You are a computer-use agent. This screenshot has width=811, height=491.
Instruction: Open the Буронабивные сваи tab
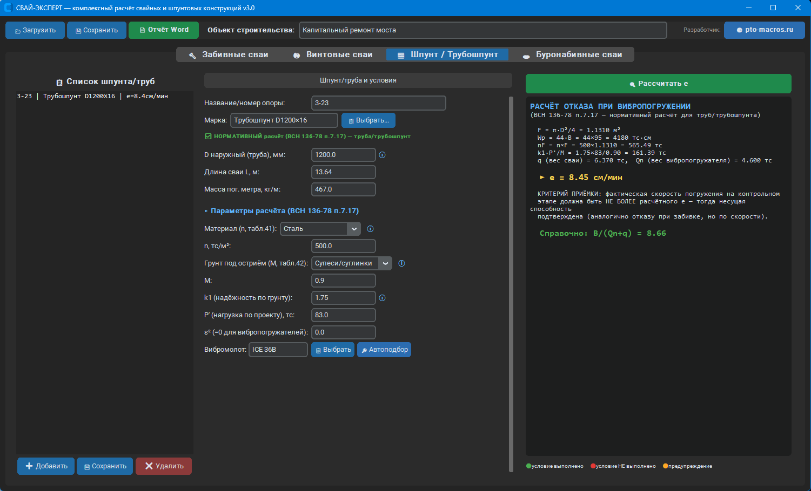tap(572, 54)
